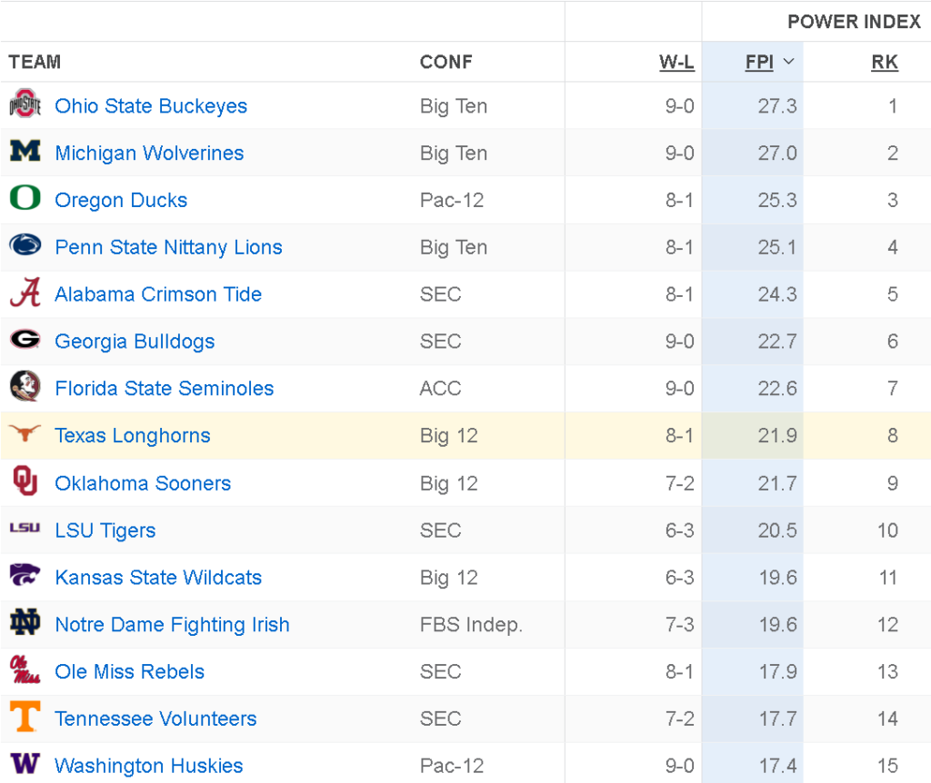Click the Tennessee Volunteers orange T logo

tap(25, 716)
